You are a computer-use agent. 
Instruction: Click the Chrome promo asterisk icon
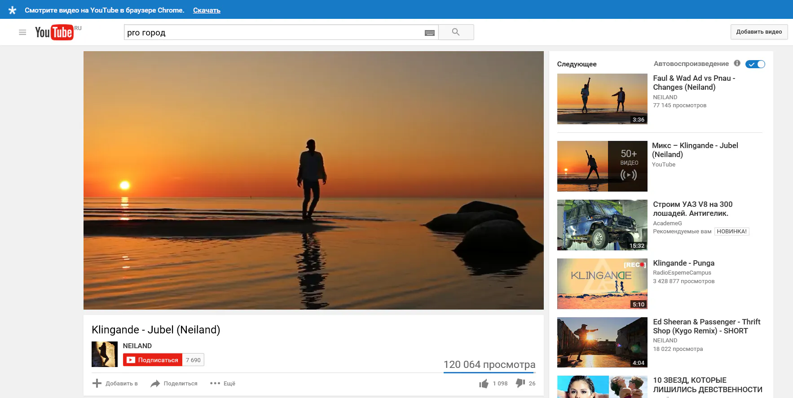click(12, 10)
